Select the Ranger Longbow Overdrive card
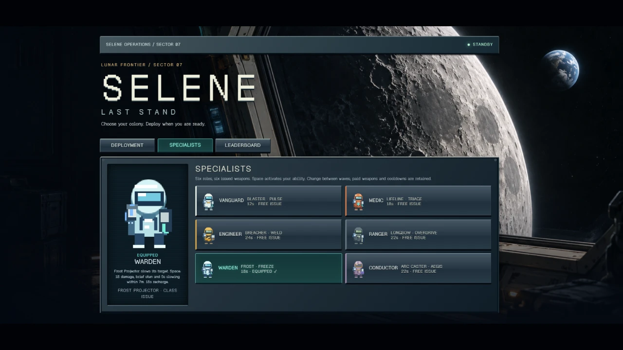Image resolution: width=623 pixels, height=350 pixels. coord(418,235)
